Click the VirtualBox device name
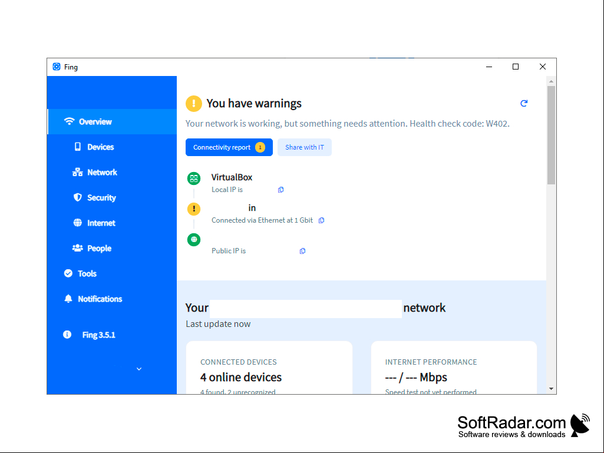The width and height of the screenshot is (604, 453). coord(232,177)
